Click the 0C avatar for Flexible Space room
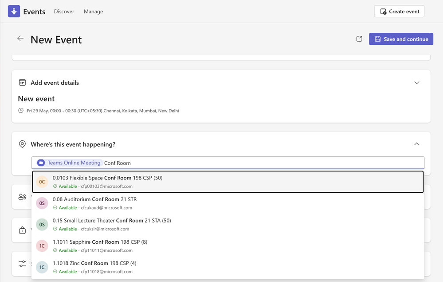Viewport: 443px width, 282px height. 42,182
